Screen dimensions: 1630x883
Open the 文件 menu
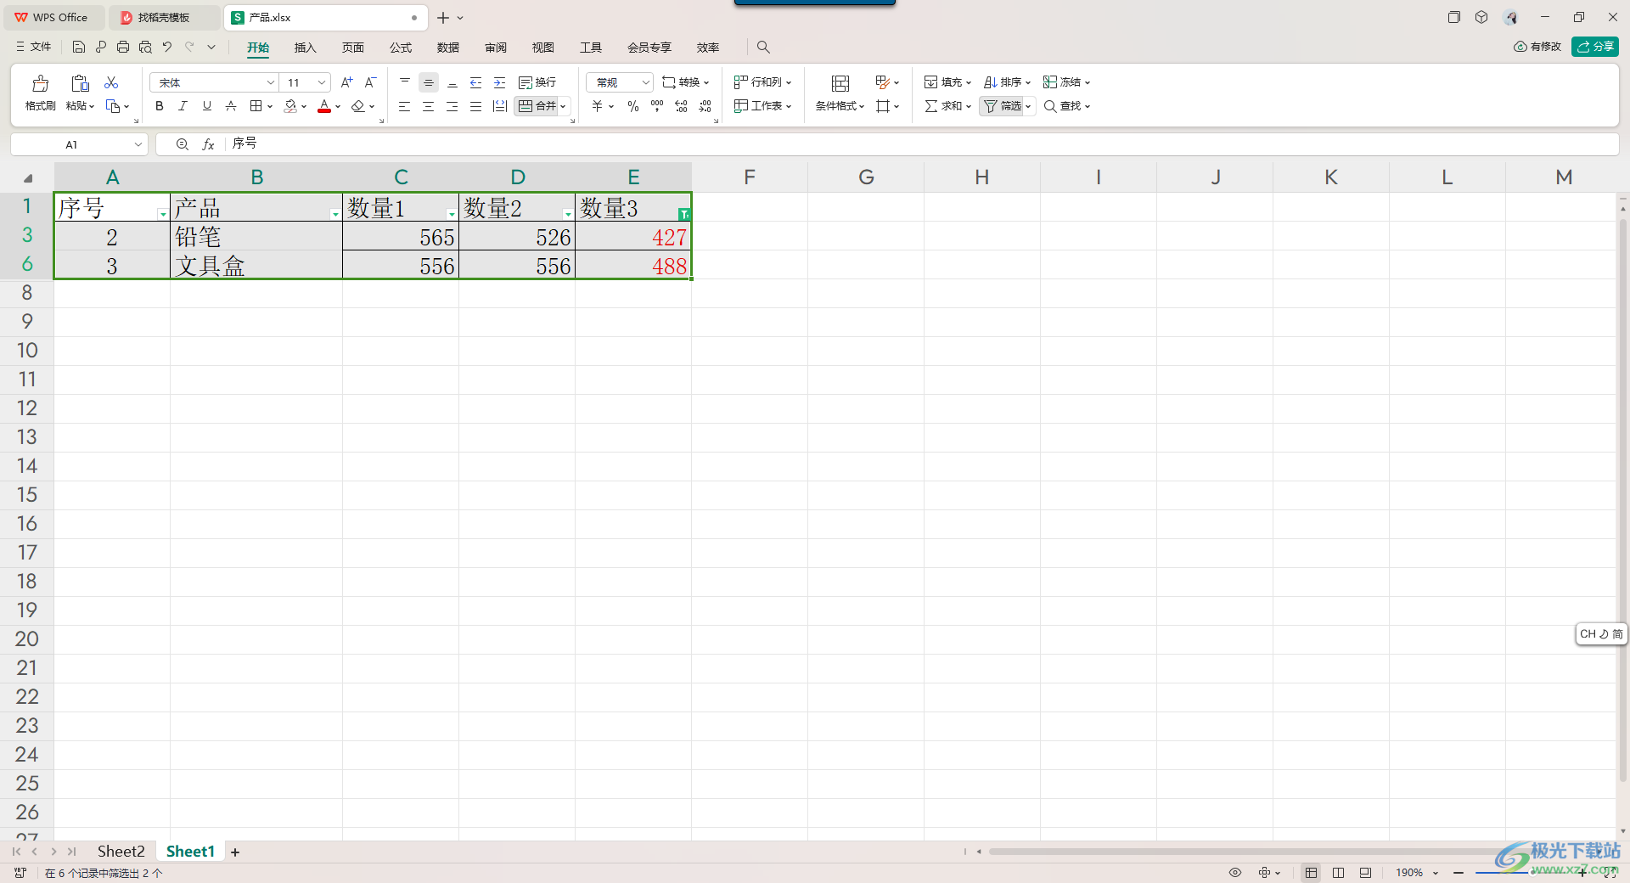[x=34, y=47]
